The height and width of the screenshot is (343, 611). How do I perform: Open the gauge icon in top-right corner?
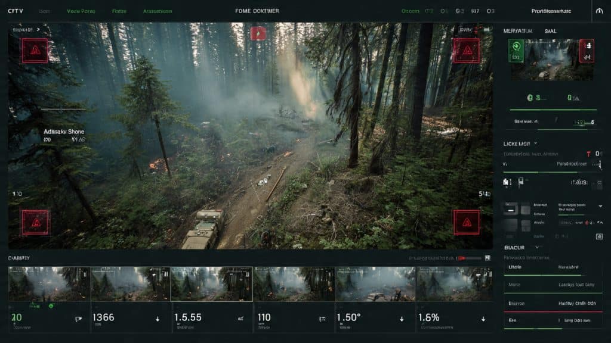(599, 11)
